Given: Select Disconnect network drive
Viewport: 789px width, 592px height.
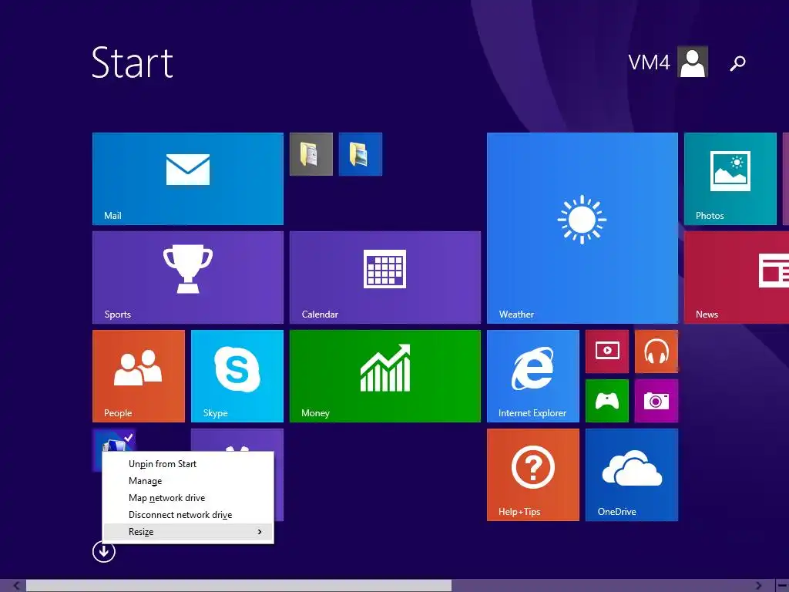Looking at the screenshot, I should pos(188,514).
